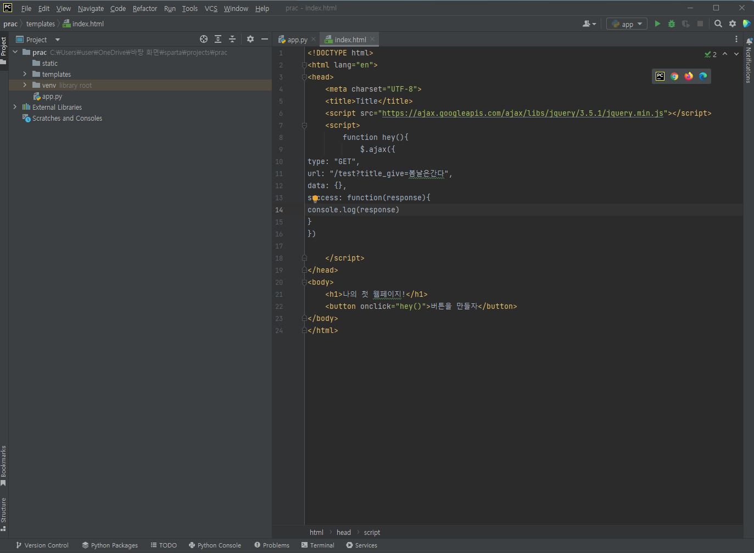Fold the html tag on line 2

(304, 65)
